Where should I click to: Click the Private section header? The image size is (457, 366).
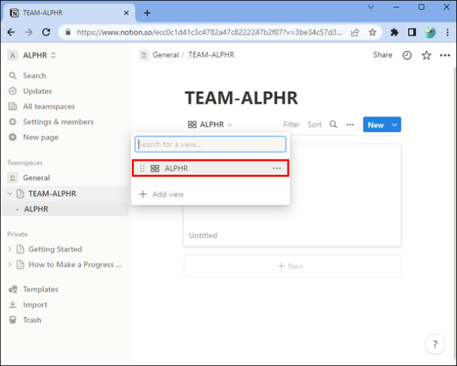click(17, 234)
